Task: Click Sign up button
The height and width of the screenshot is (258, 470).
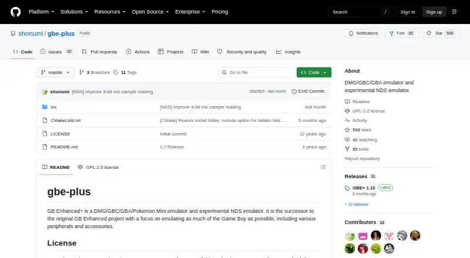Action: point(434,12)
